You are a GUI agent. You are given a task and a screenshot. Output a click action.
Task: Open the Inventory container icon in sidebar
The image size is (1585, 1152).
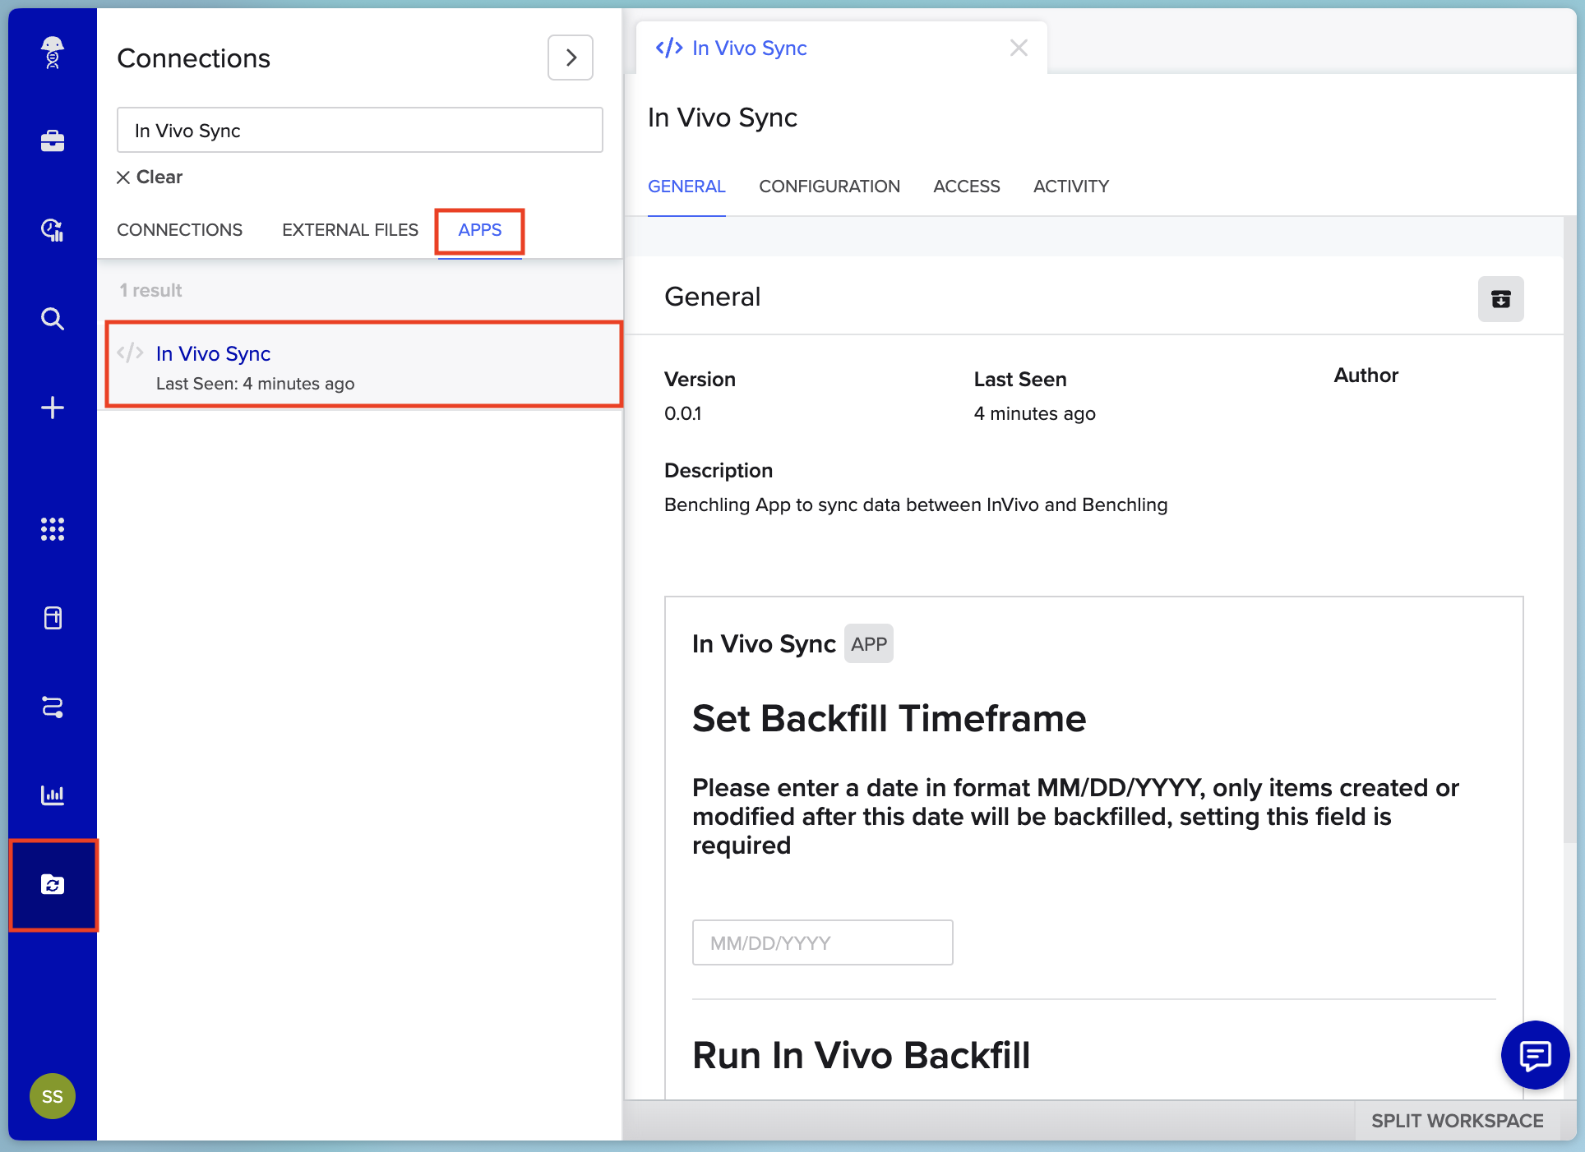click(53, 618)
